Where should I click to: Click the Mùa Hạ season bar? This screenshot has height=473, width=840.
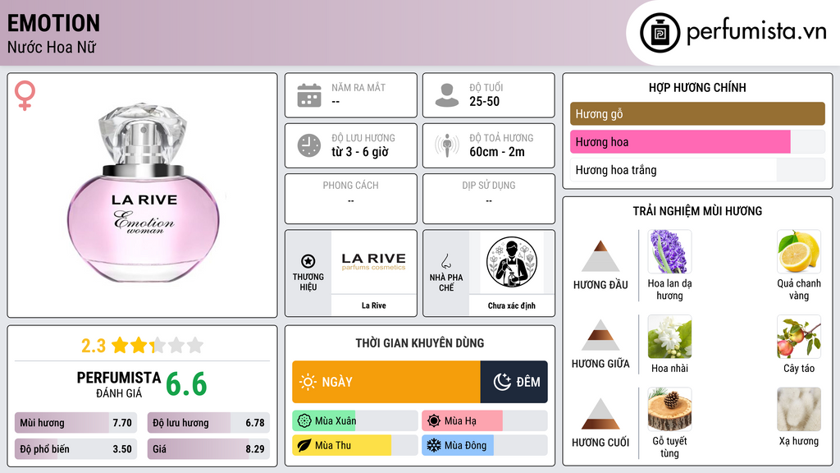pos(485,421)
